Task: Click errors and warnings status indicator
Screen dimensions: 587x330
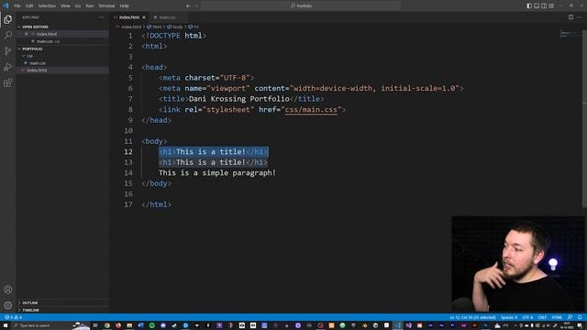Action: point(13,317)
